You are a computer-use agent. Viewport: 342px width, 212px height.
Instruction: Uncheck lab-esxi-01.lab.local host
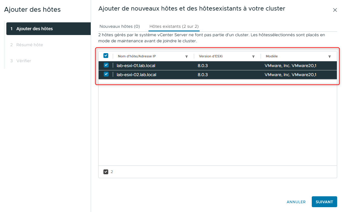click(106, 65)
